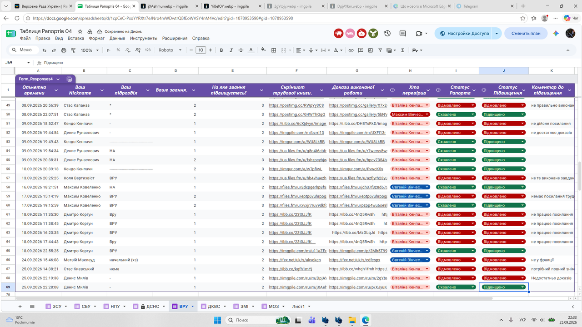Click the font size input field
This screenshot has height=327, width=582.
click(x=201, y=50)
